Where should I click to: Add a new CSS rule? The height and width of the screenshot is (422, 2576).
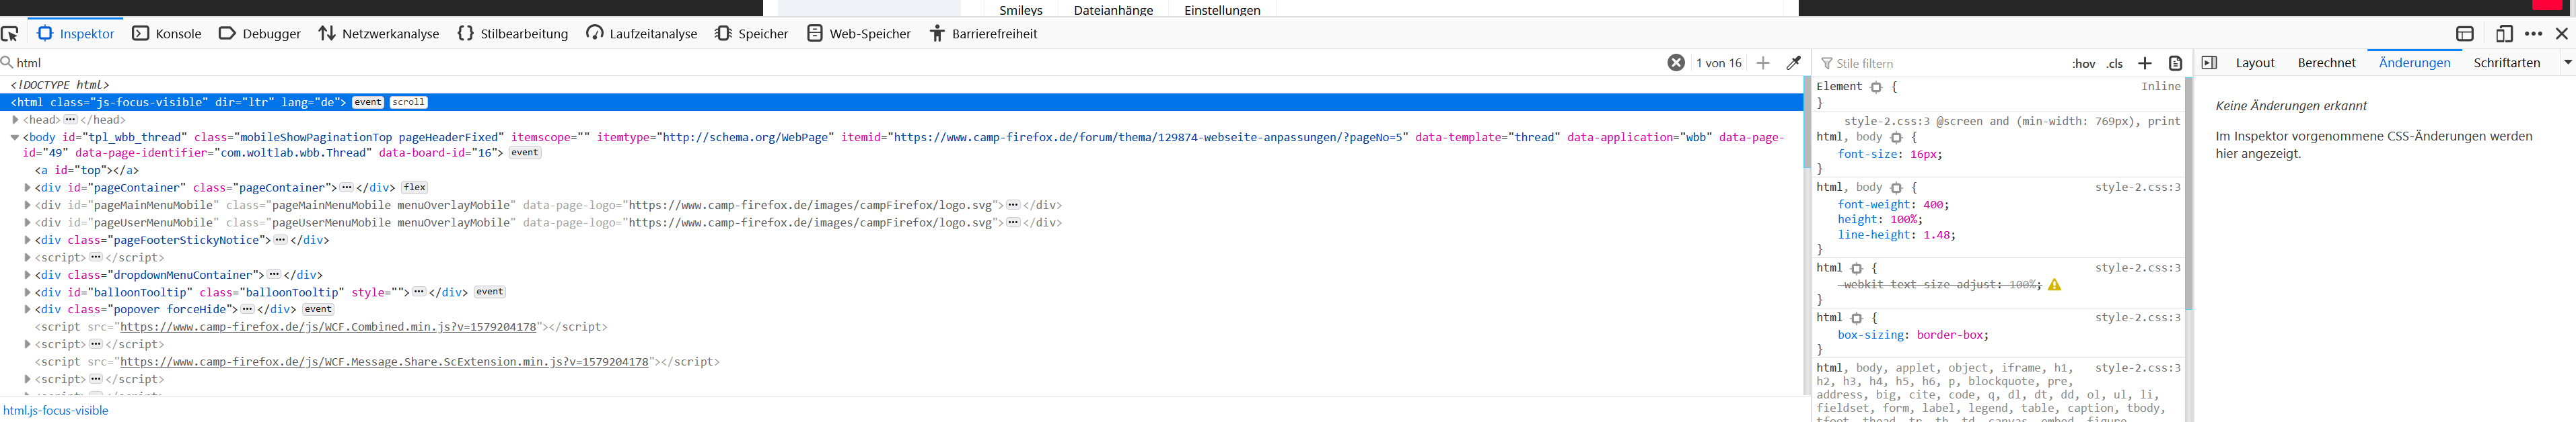pyautogui.click(x=2145, y=63)
